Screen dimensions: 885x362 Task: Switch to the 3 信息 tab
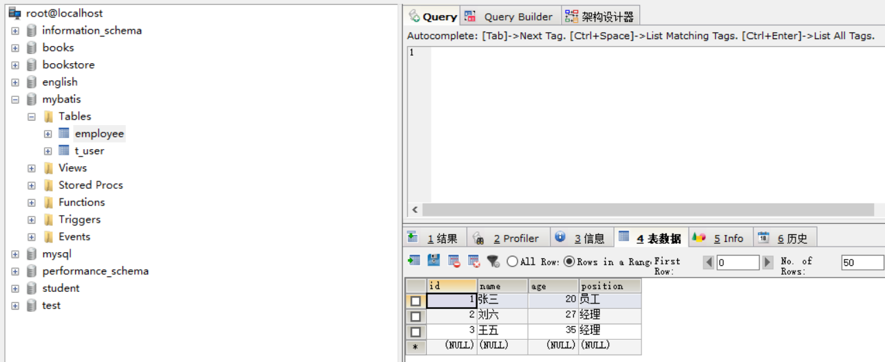[x=582, y=238]
